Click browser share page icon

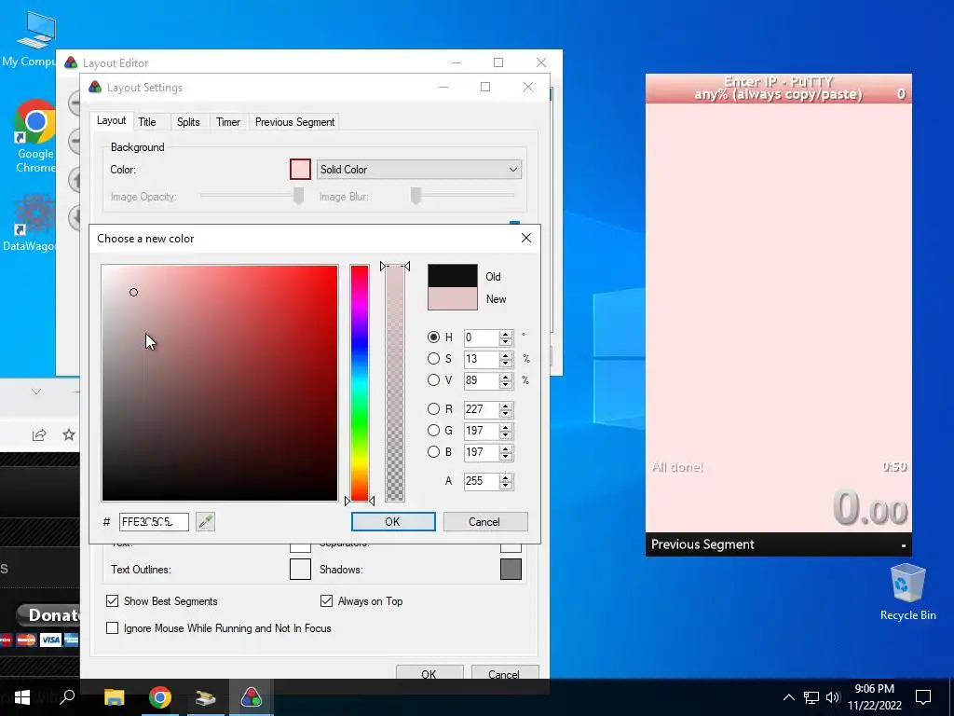point(39,434)
